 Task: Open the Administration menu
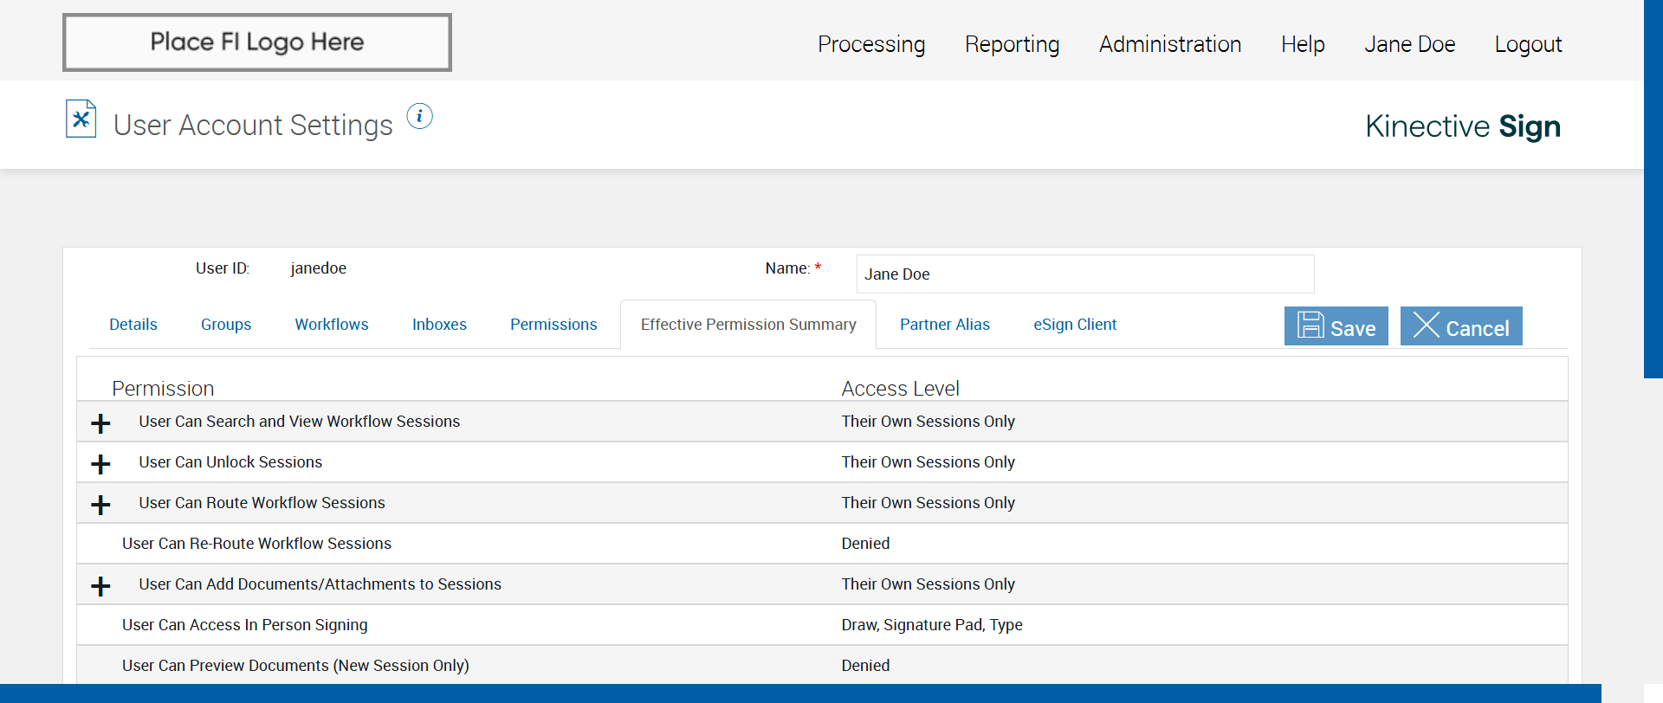[x=1170, y=44]
